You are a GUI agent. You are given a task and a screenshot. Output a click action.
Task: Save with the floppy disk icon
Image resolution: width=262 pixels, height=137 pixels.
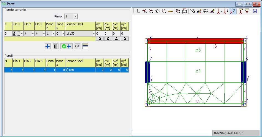(255, 11)
